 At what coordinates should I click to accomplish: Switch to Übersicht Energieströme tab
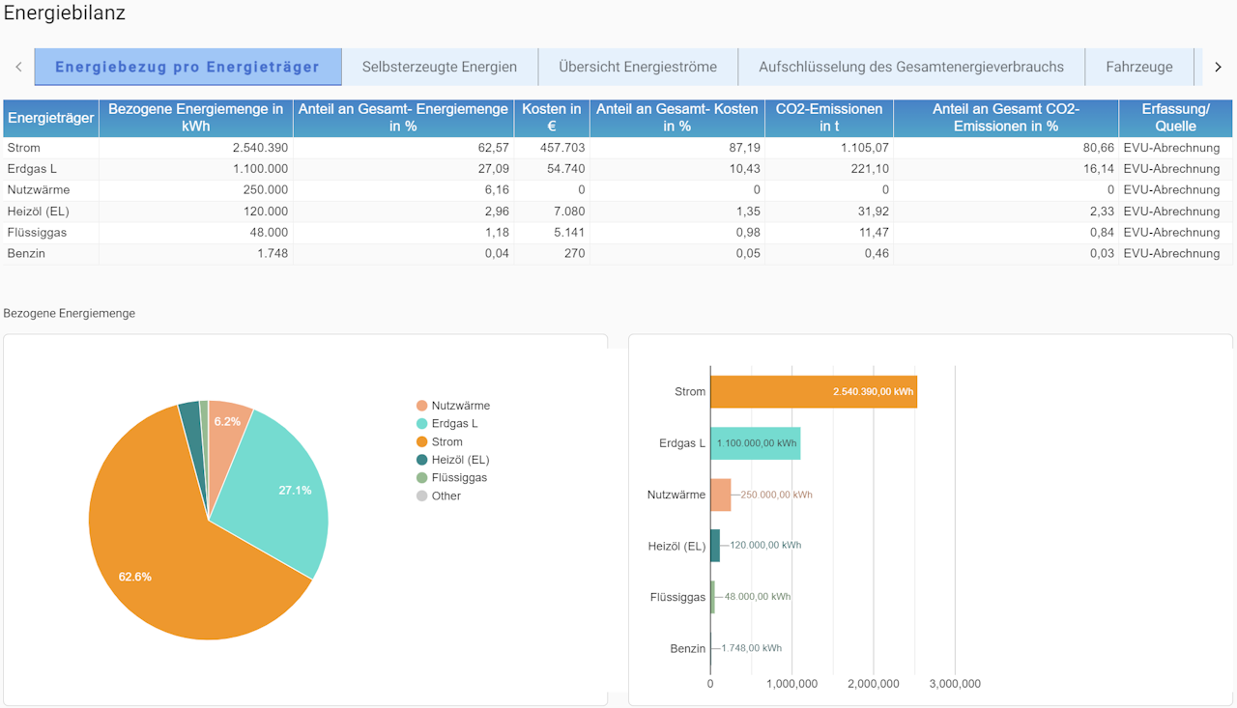coord(638,67)
